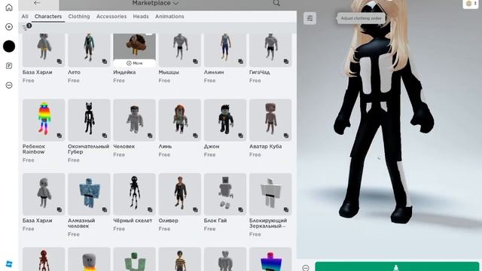The width and height of the screenshot is (482, 271).
Task: Click the bundle icon on Алмазный человек item
Action: [105, 209]
